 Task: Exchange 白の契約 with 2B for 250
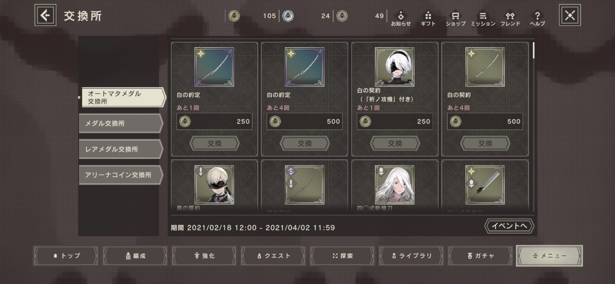[395, 143]
